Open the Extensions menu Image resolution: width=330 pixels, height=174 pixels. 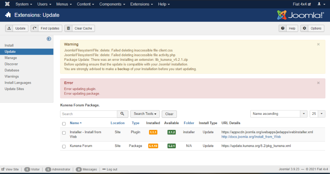tap(141, 4)
